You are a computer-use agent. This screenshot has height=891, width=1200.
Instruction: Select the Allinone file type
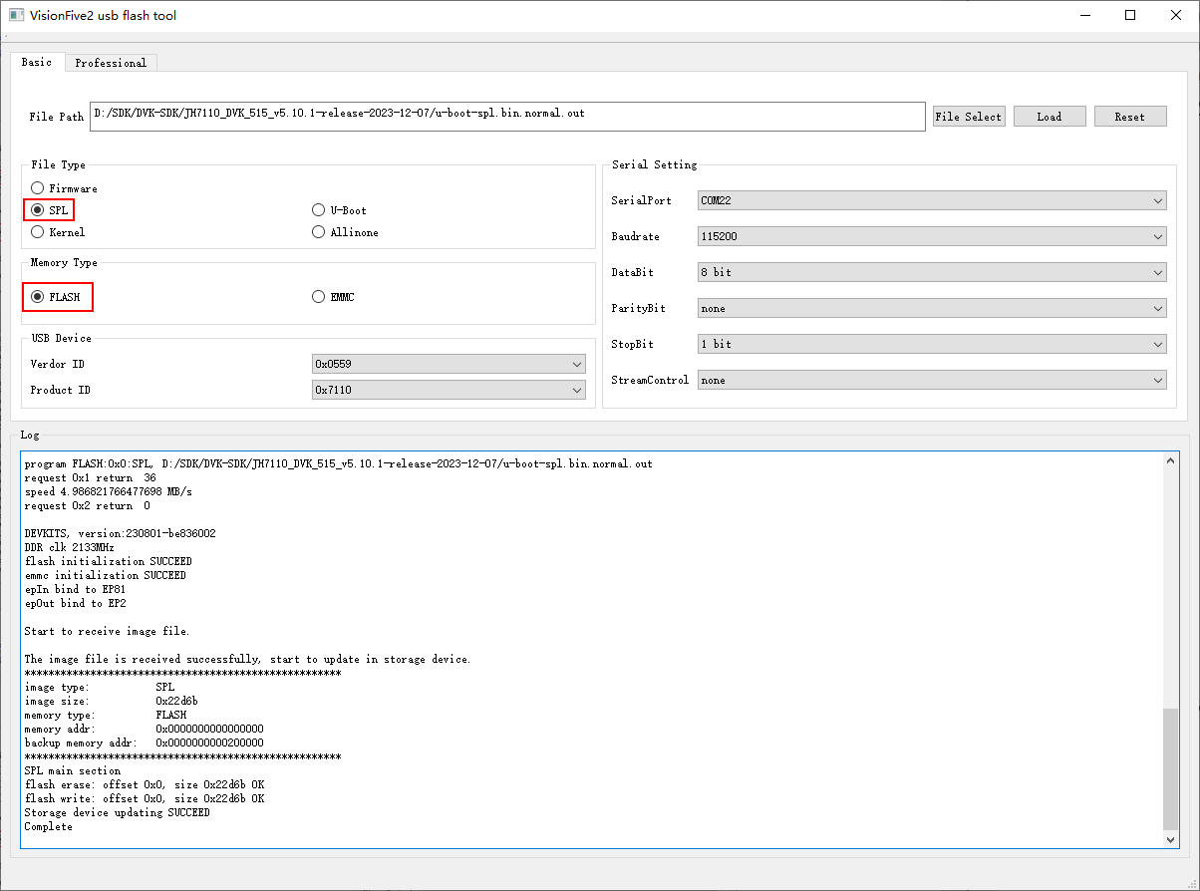(319, 232)
